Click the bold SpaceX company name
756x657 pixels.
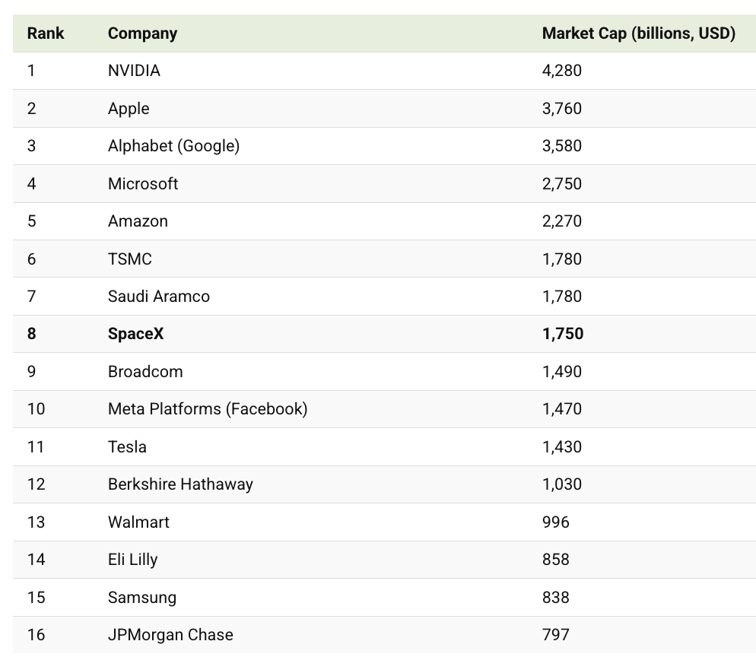pos(135,334)
